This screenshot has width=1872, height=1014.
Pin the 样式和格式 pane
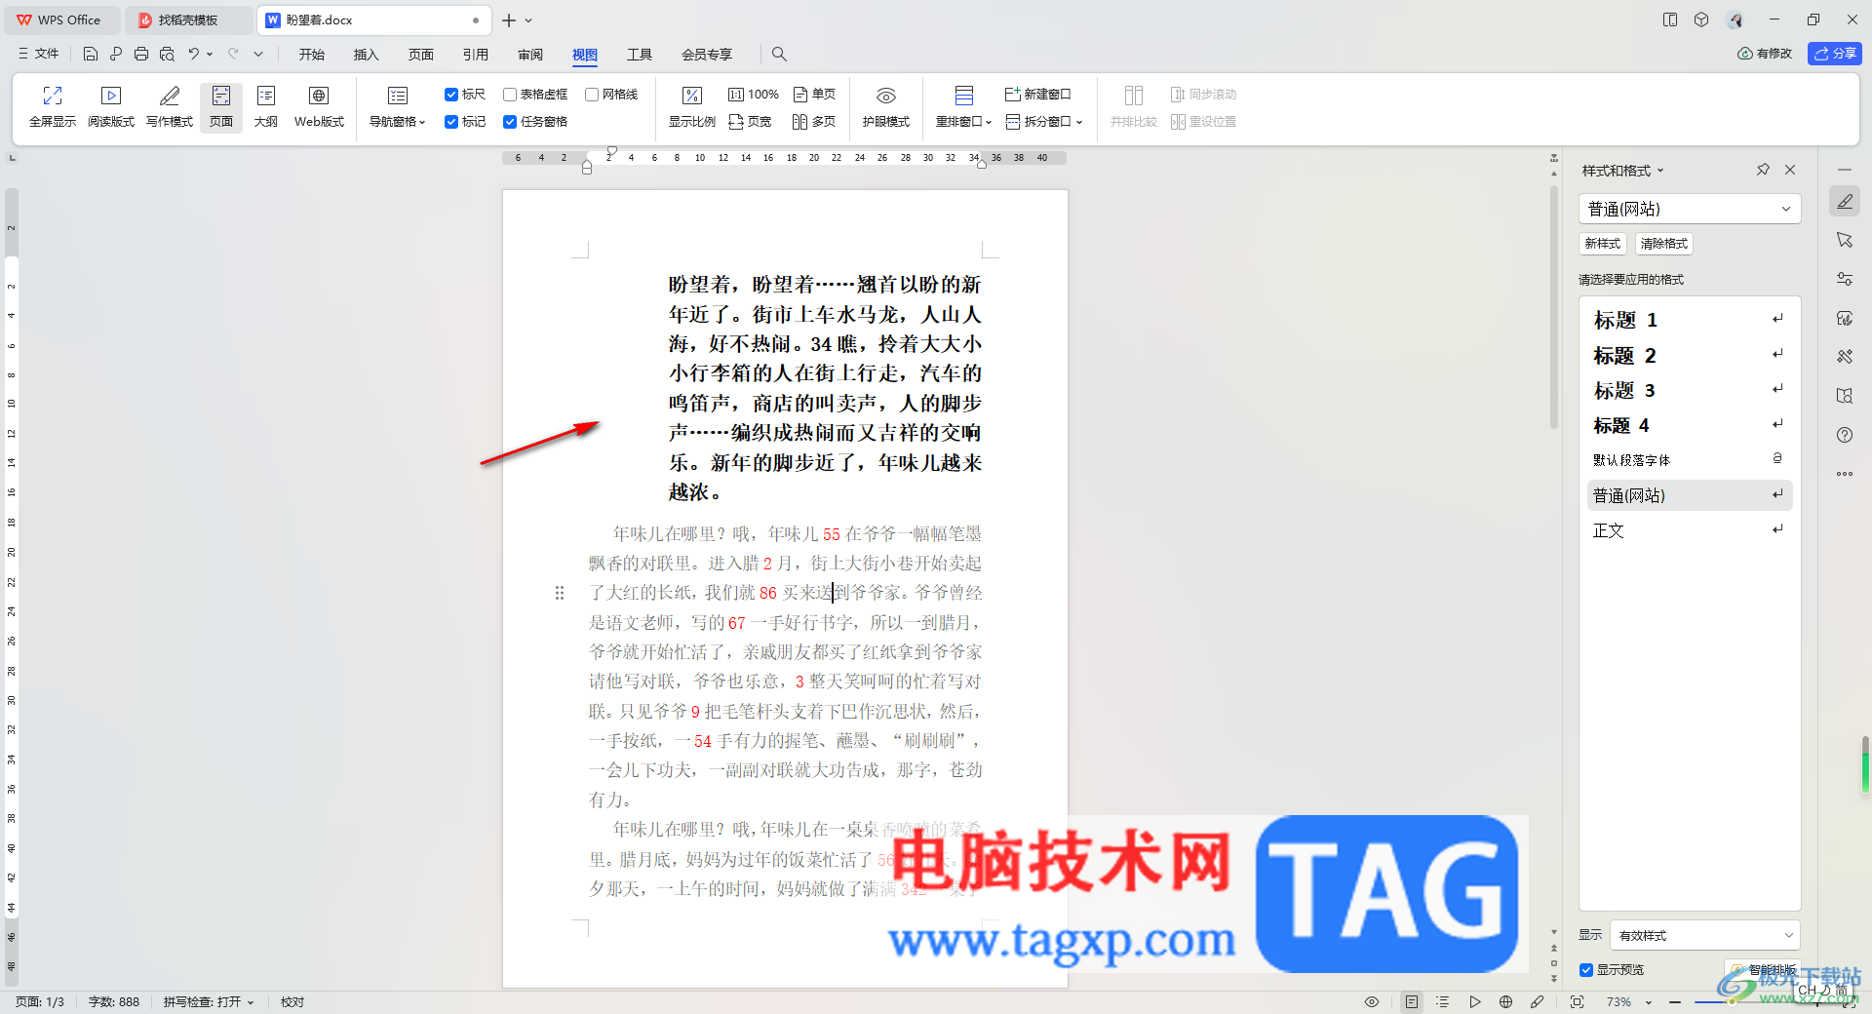(x=1763, y=170)
